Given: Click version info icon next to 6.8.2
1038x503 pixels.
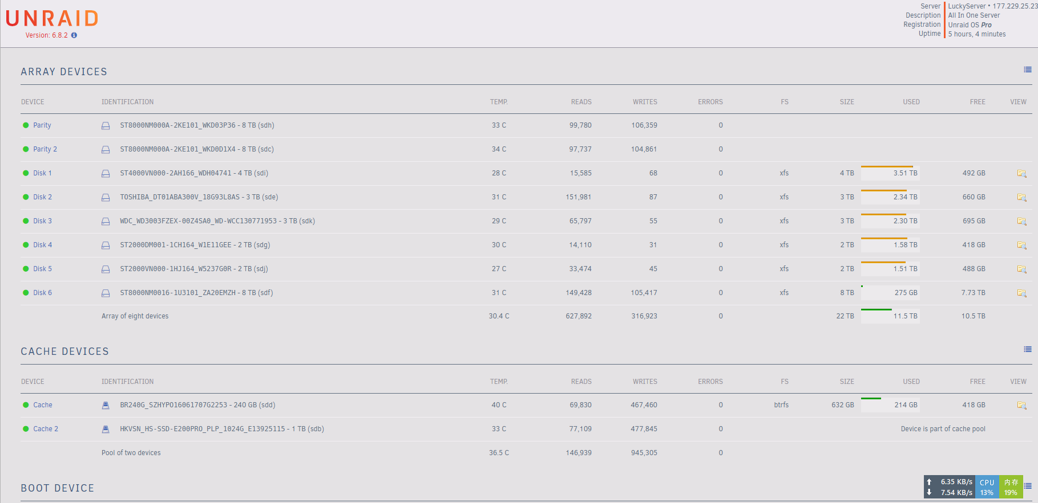Looking at the screenshot, I should pyautogui.click(x=74, y=35).
